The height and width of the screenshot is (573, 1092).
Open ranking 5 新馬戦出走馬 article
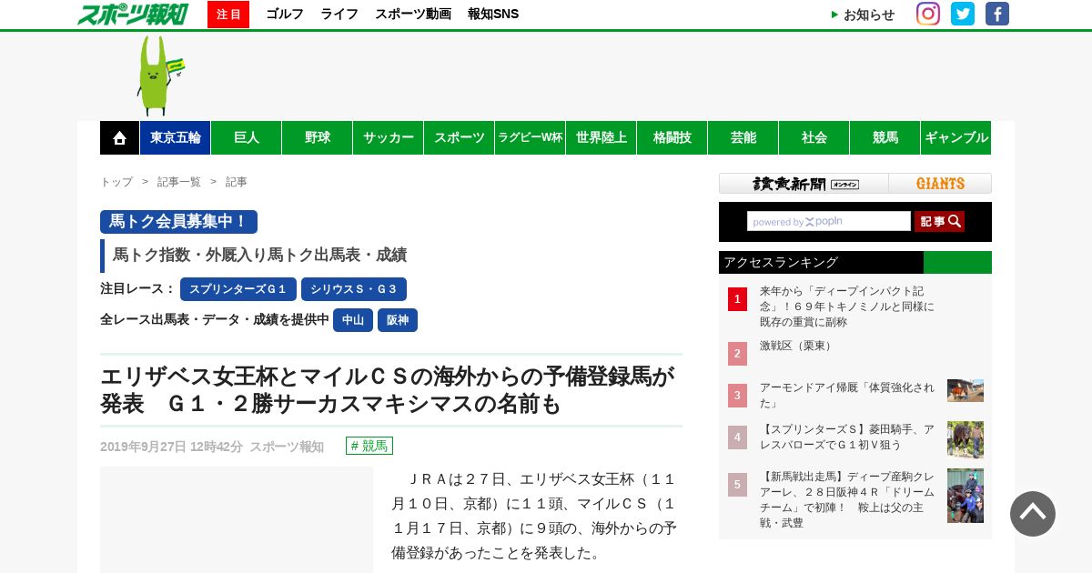point(847,500)
